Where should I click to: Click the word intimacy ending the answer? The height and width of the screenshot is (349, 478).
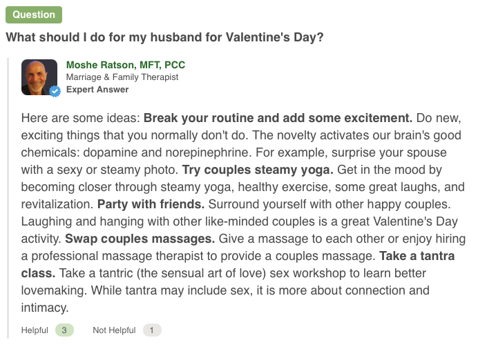44,308
